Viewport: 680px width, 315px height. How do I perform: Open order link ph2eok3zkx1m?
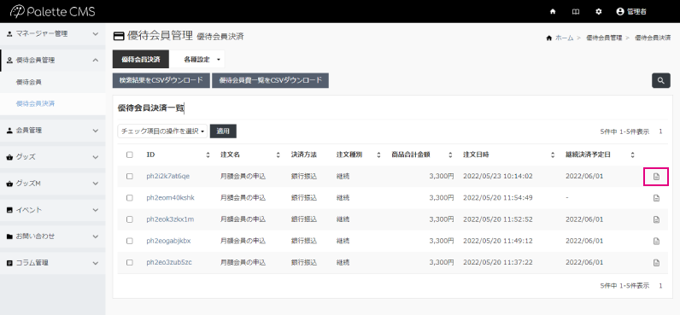pyautogui.click(x=170, y=219)
